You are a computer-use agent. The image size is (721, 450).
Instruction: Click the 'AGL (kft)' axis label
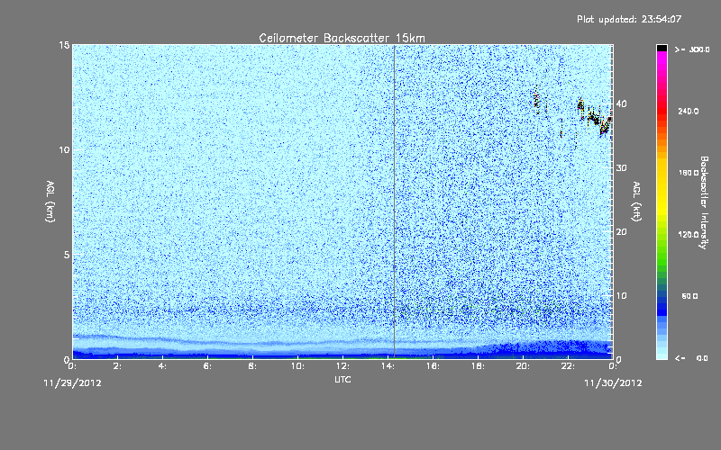636,201
